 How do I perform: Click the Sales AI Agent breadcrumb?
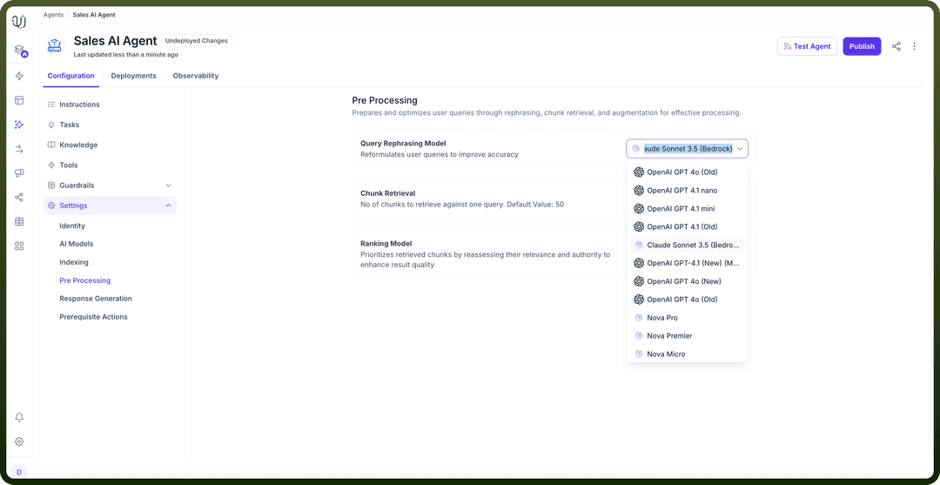[x=94, y=15]
